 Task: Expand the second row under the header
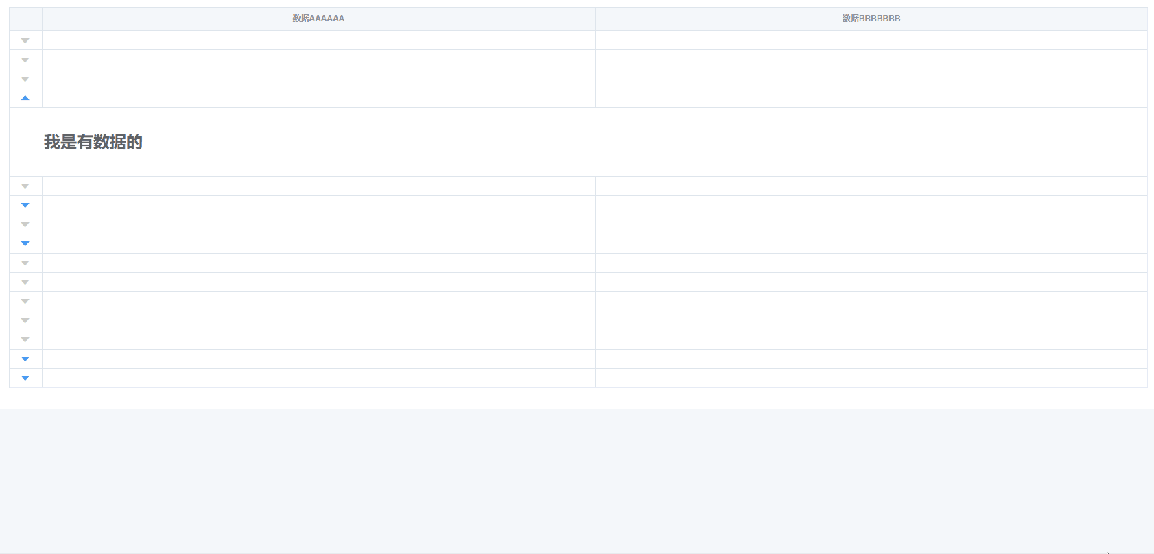[25, 60]
